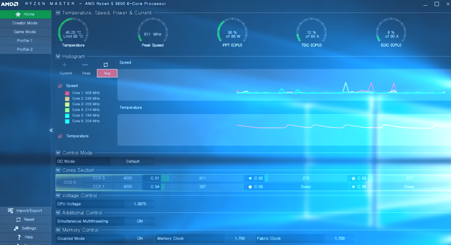The image size is (451, 245).
Task: Click the C 02 core speed bar
Action: pyautogui.click(x=306, y=178)
